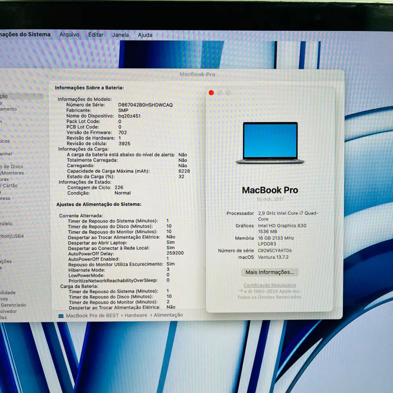
Task: Click the "PCB Lot Code:" label
Action: pyautogui.click(x=83, y=127)
